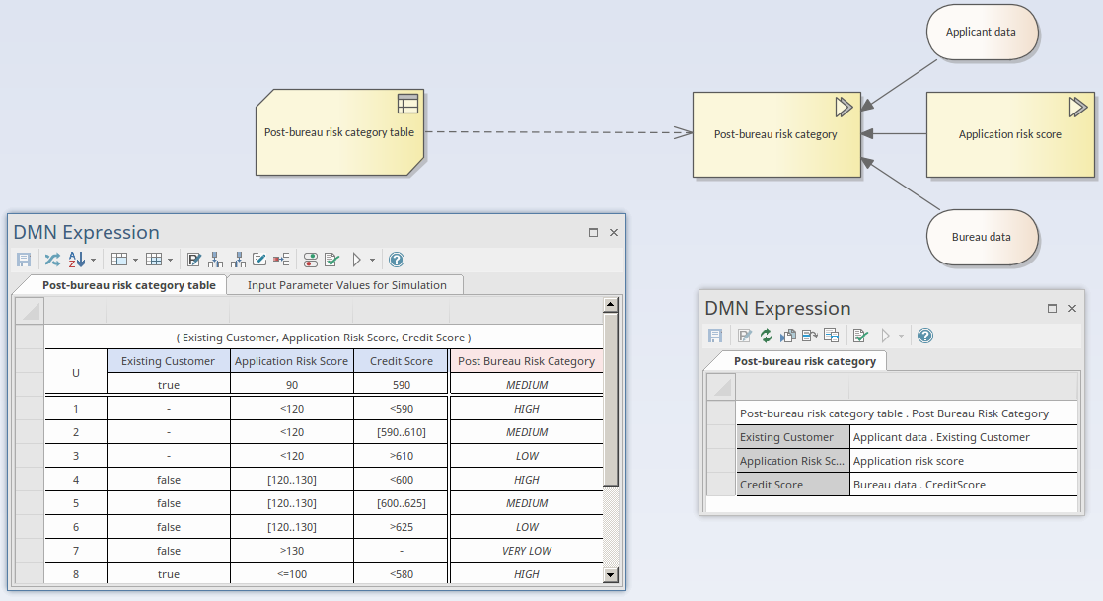This screenshot has height=601, width=1103.
Task: Click the red arrow rows toolbar icon
Action: pyautogui.click(x=281, y=260)
